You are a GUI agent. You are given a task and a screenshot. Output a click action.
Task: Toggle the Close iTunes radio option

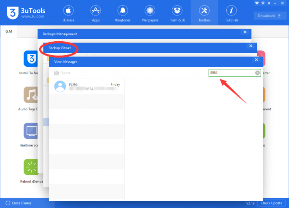[8, 203]
